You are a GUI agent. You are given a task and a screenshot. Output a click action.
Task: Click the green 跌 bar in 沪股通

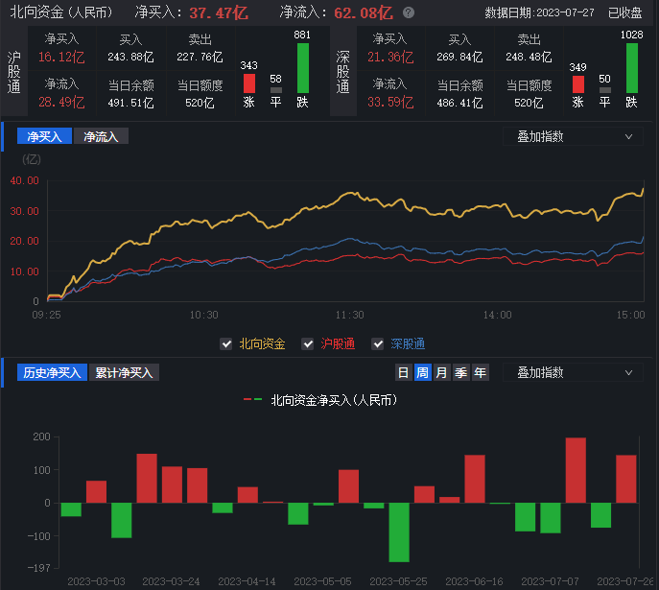click(303, 68)
